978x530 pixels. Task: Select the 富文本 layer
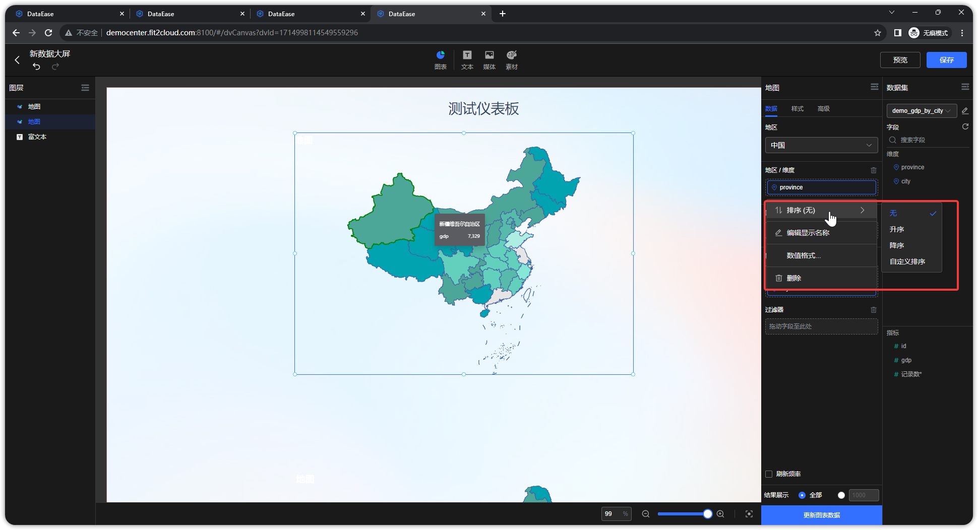[x=50, y=137]
